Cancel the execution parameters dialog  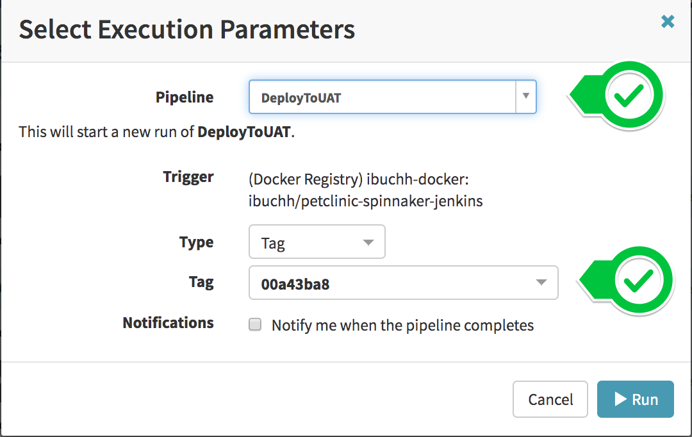pos(550,399)
